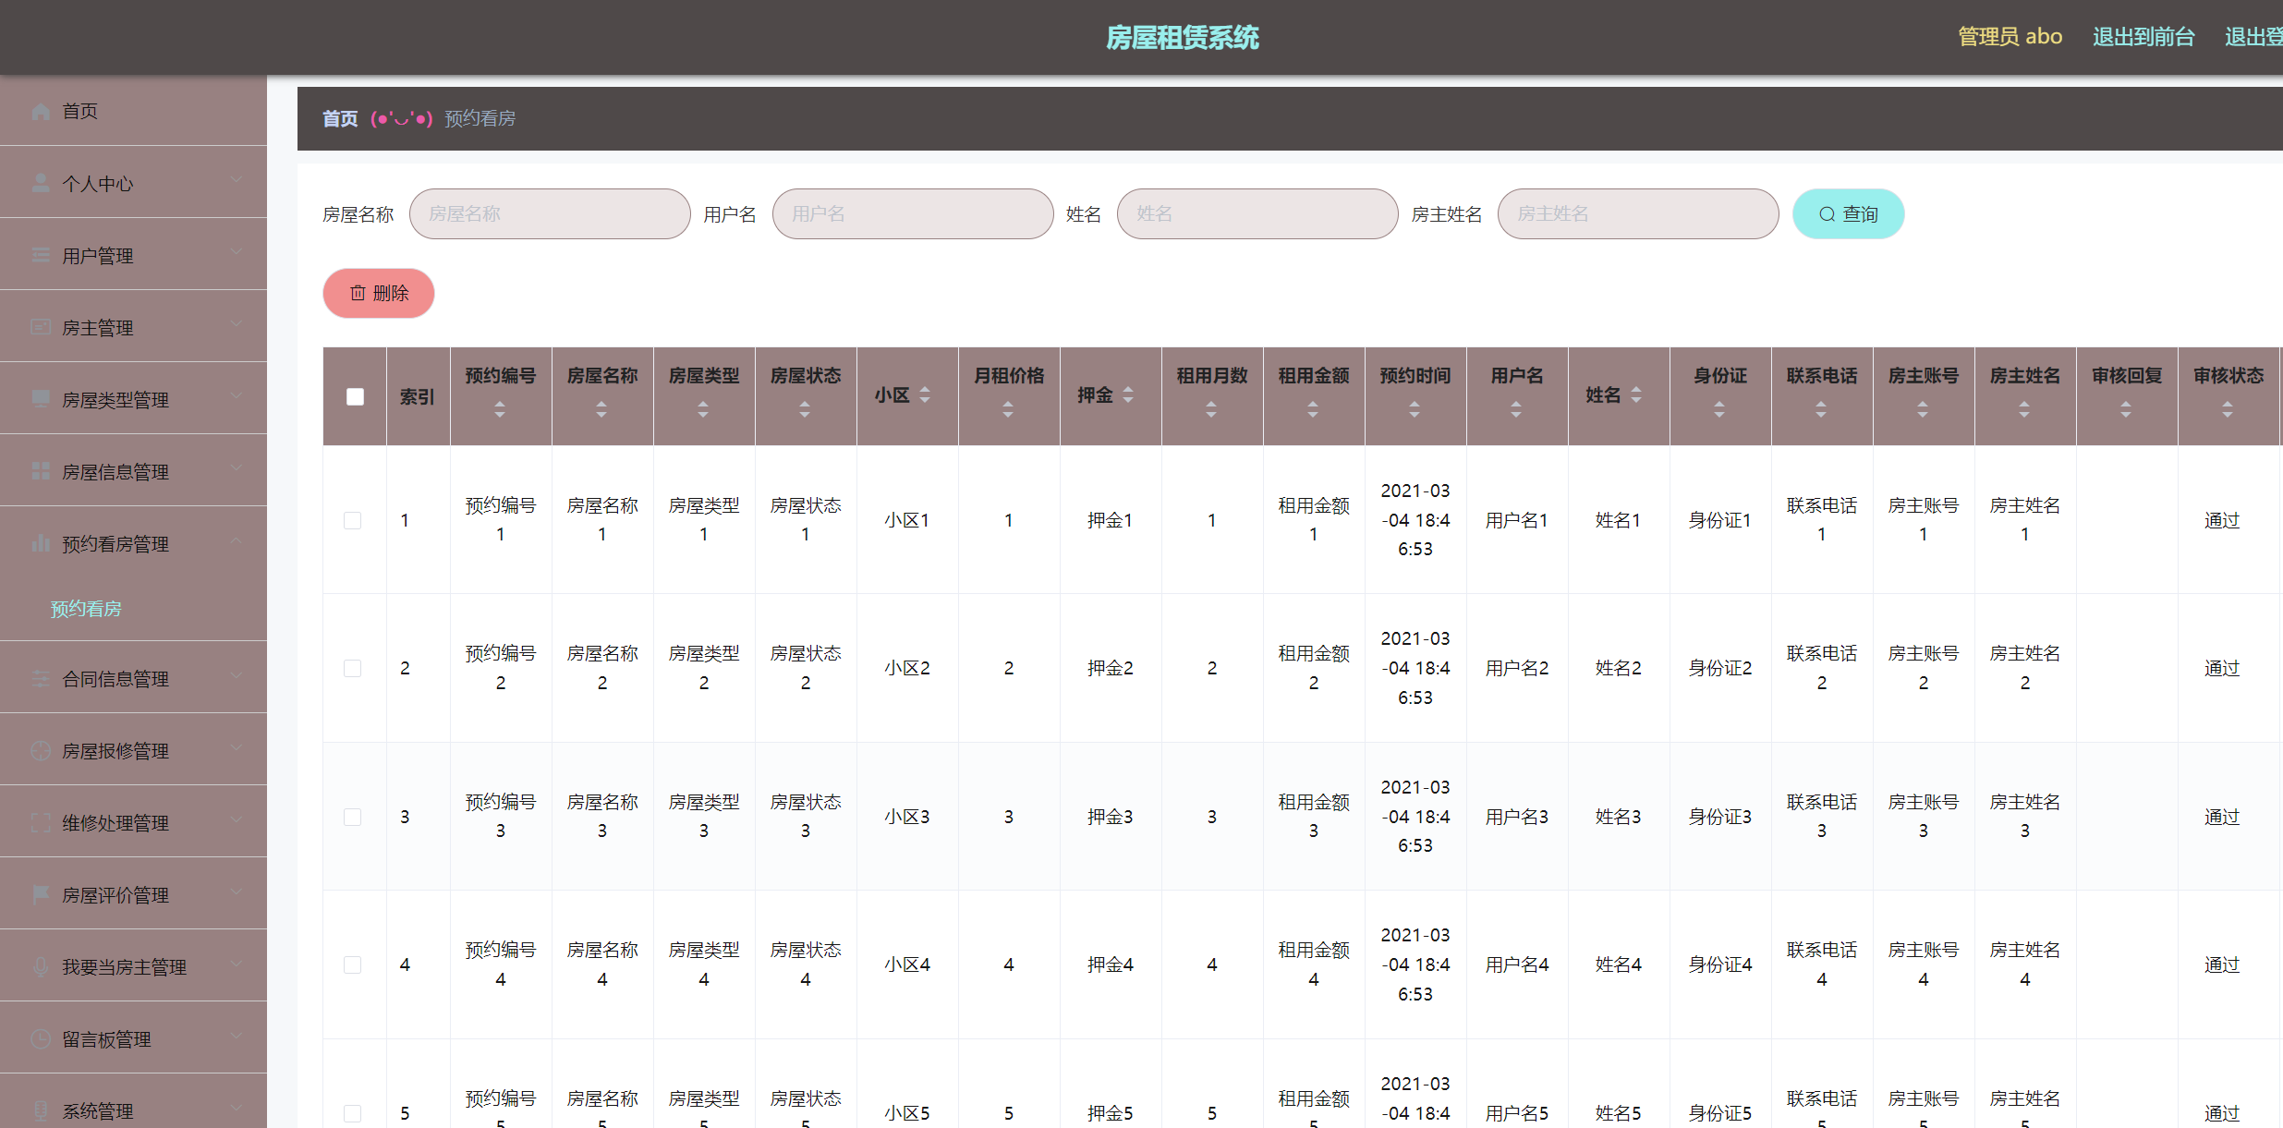The image size is (2283, 1128).
Task: Click the red 删除 button
Action: (379, 293)
